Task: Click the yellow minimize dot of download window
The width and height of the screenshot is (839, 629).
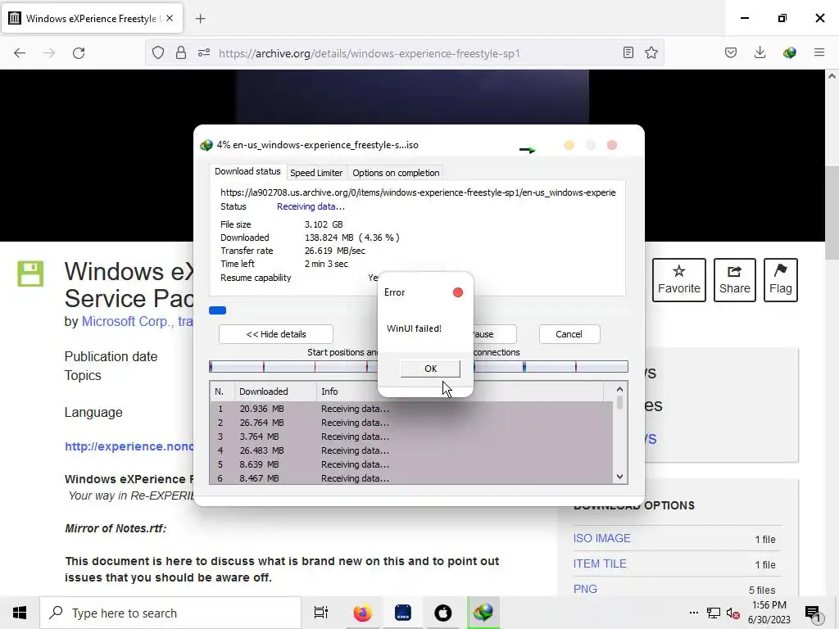Action: click(x=569, y=146)
